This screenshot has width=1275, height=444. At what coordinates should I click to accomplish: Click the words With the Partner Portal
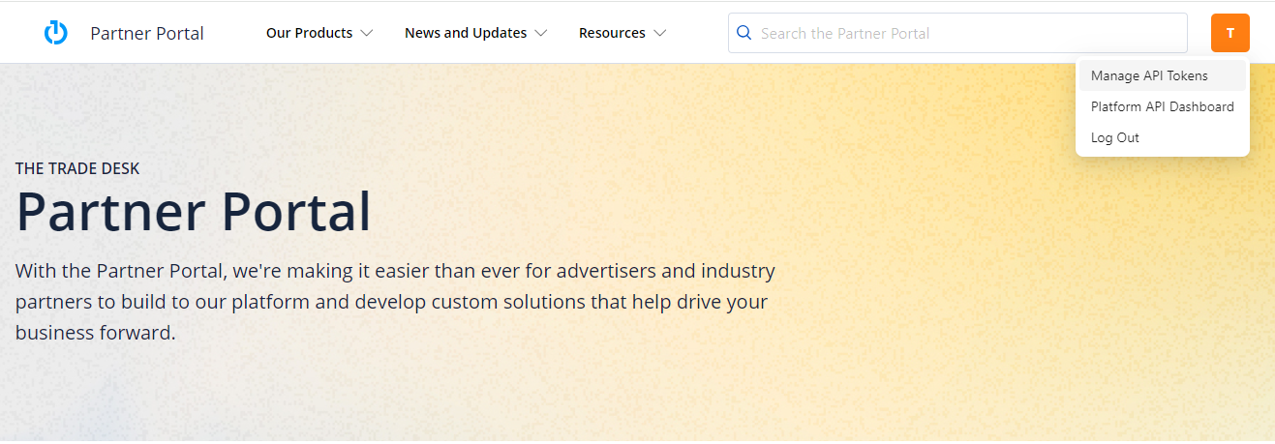click(x=121, y=270)
